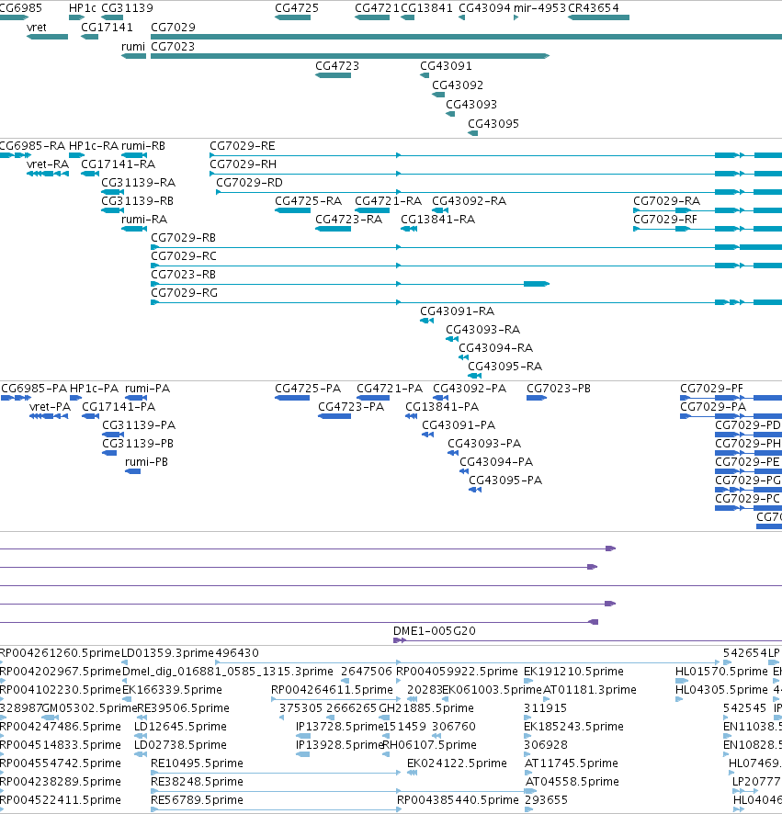Click the mir-4953 gene label
Screen dimensions: 782x814
tap(539, 7)
